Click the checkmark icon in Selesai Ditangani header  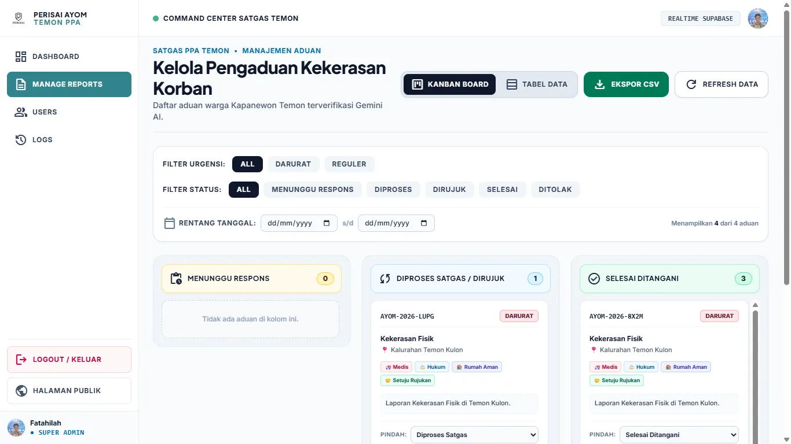594,279
